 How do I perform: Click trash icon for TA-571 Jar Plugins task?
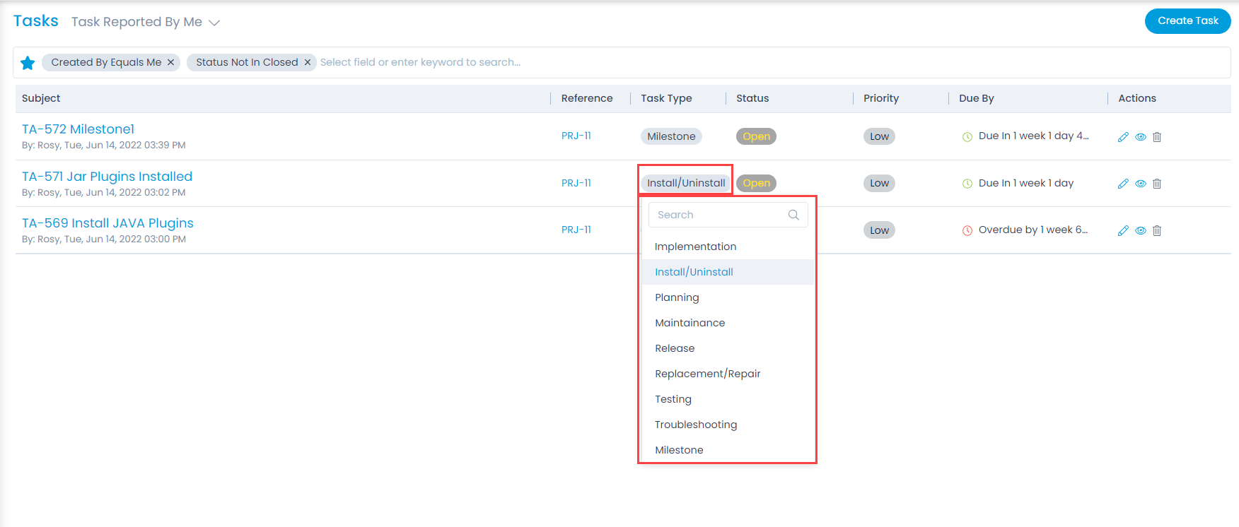(1157, 184)
